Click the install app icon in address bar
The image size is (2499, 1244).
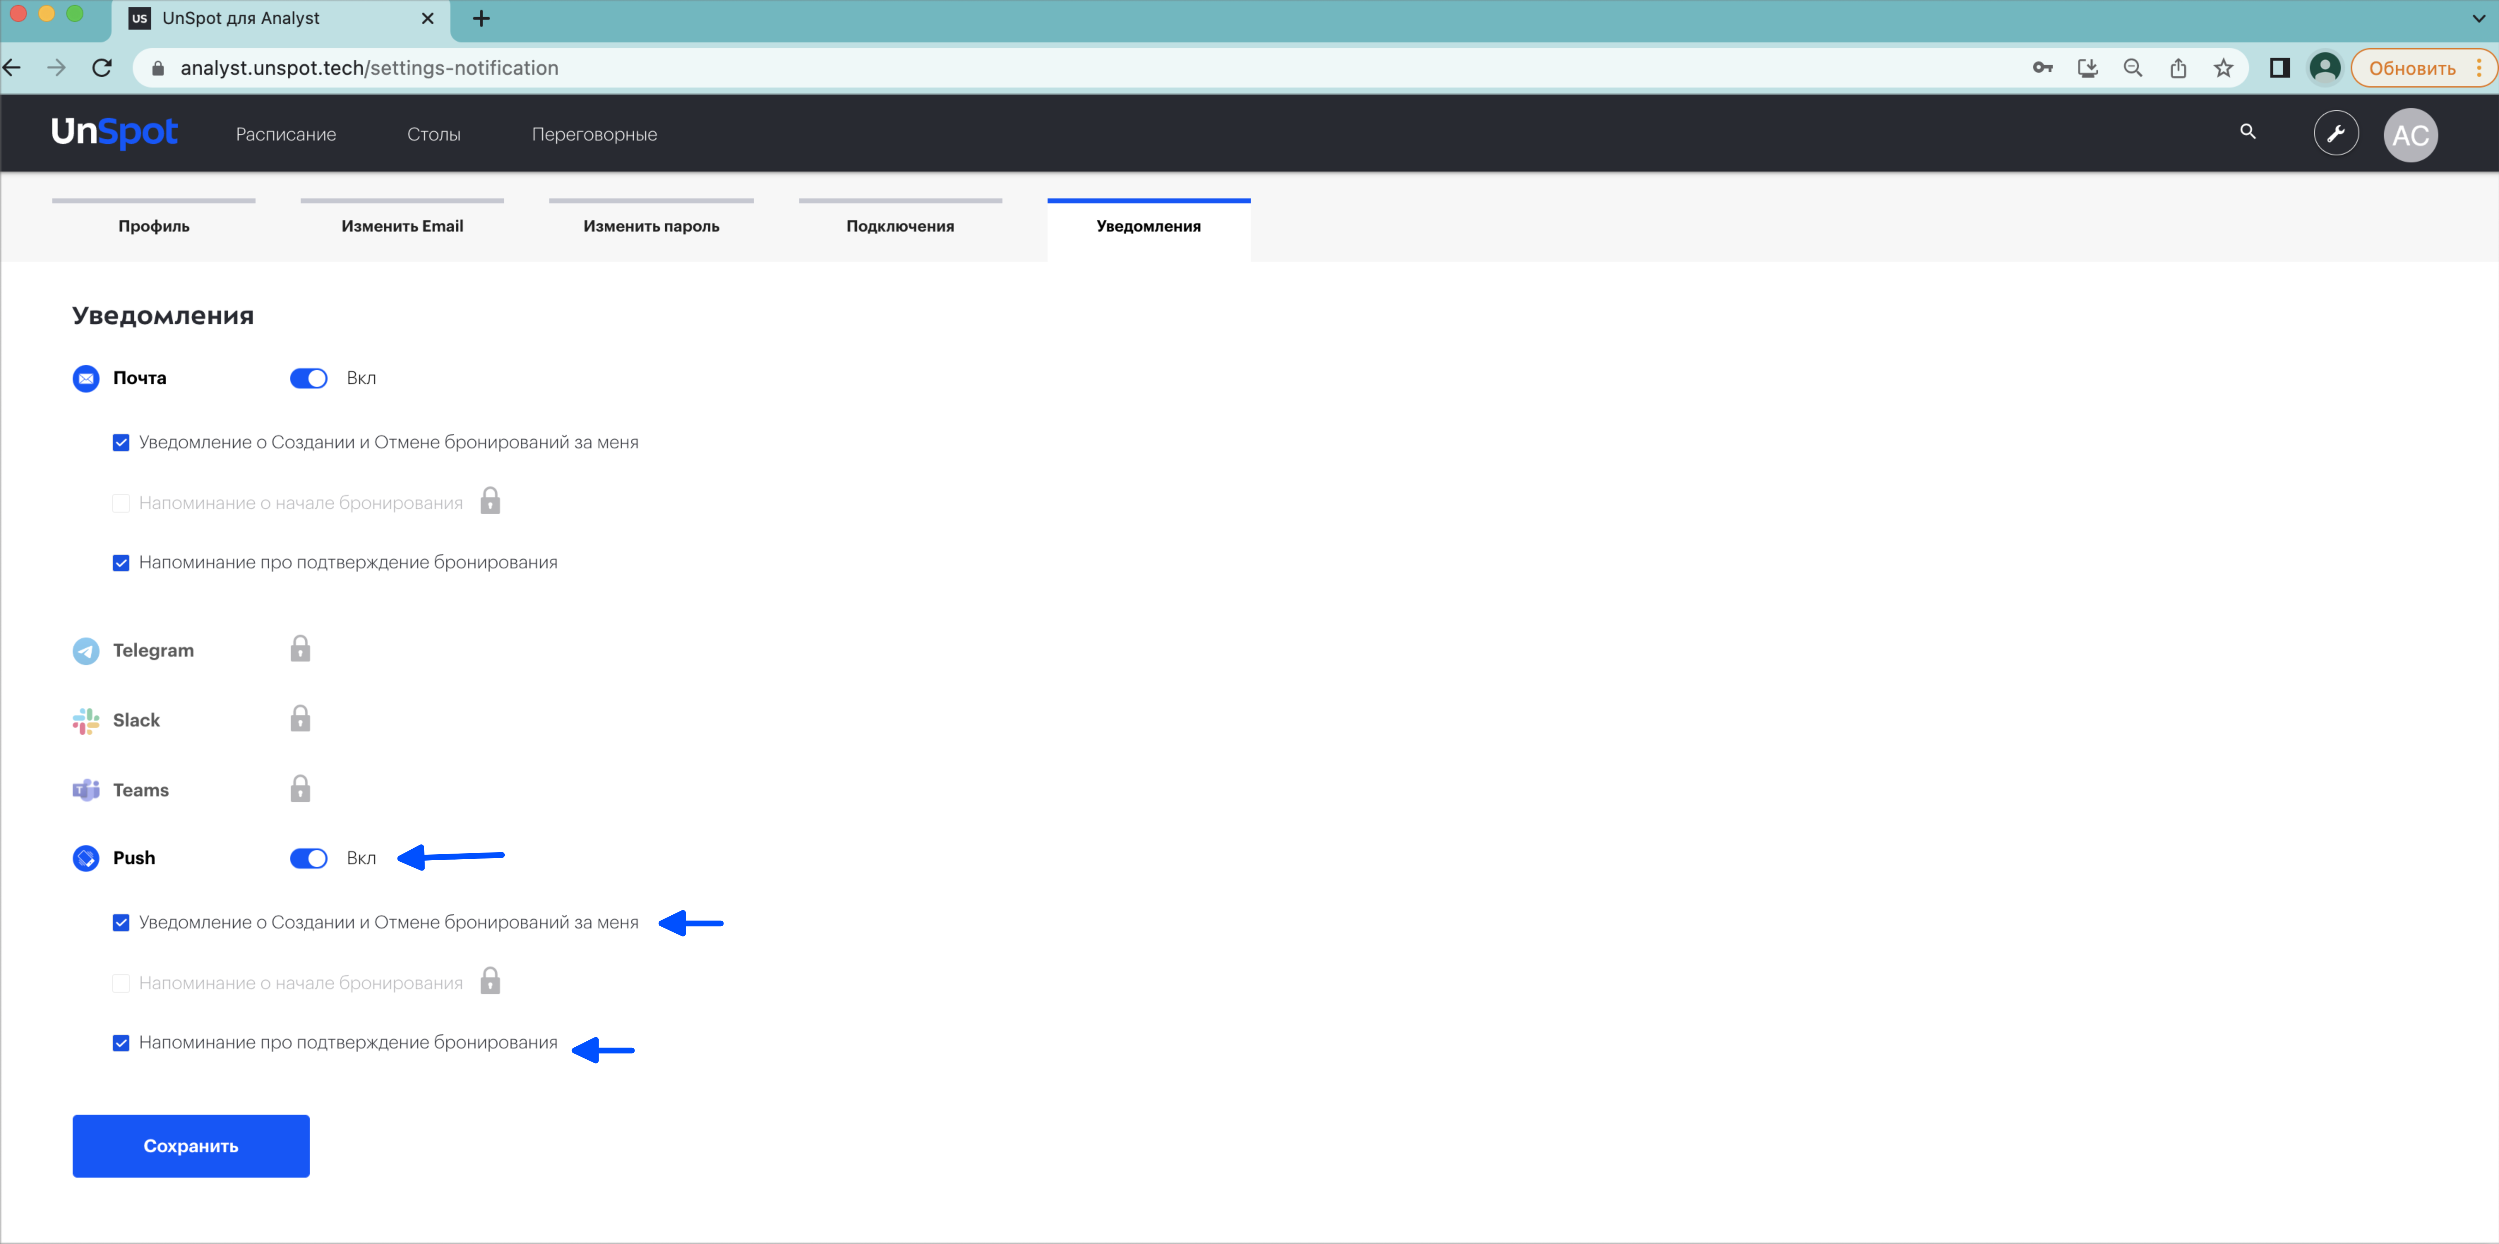pyautogui.click(x=2088, y=68)
